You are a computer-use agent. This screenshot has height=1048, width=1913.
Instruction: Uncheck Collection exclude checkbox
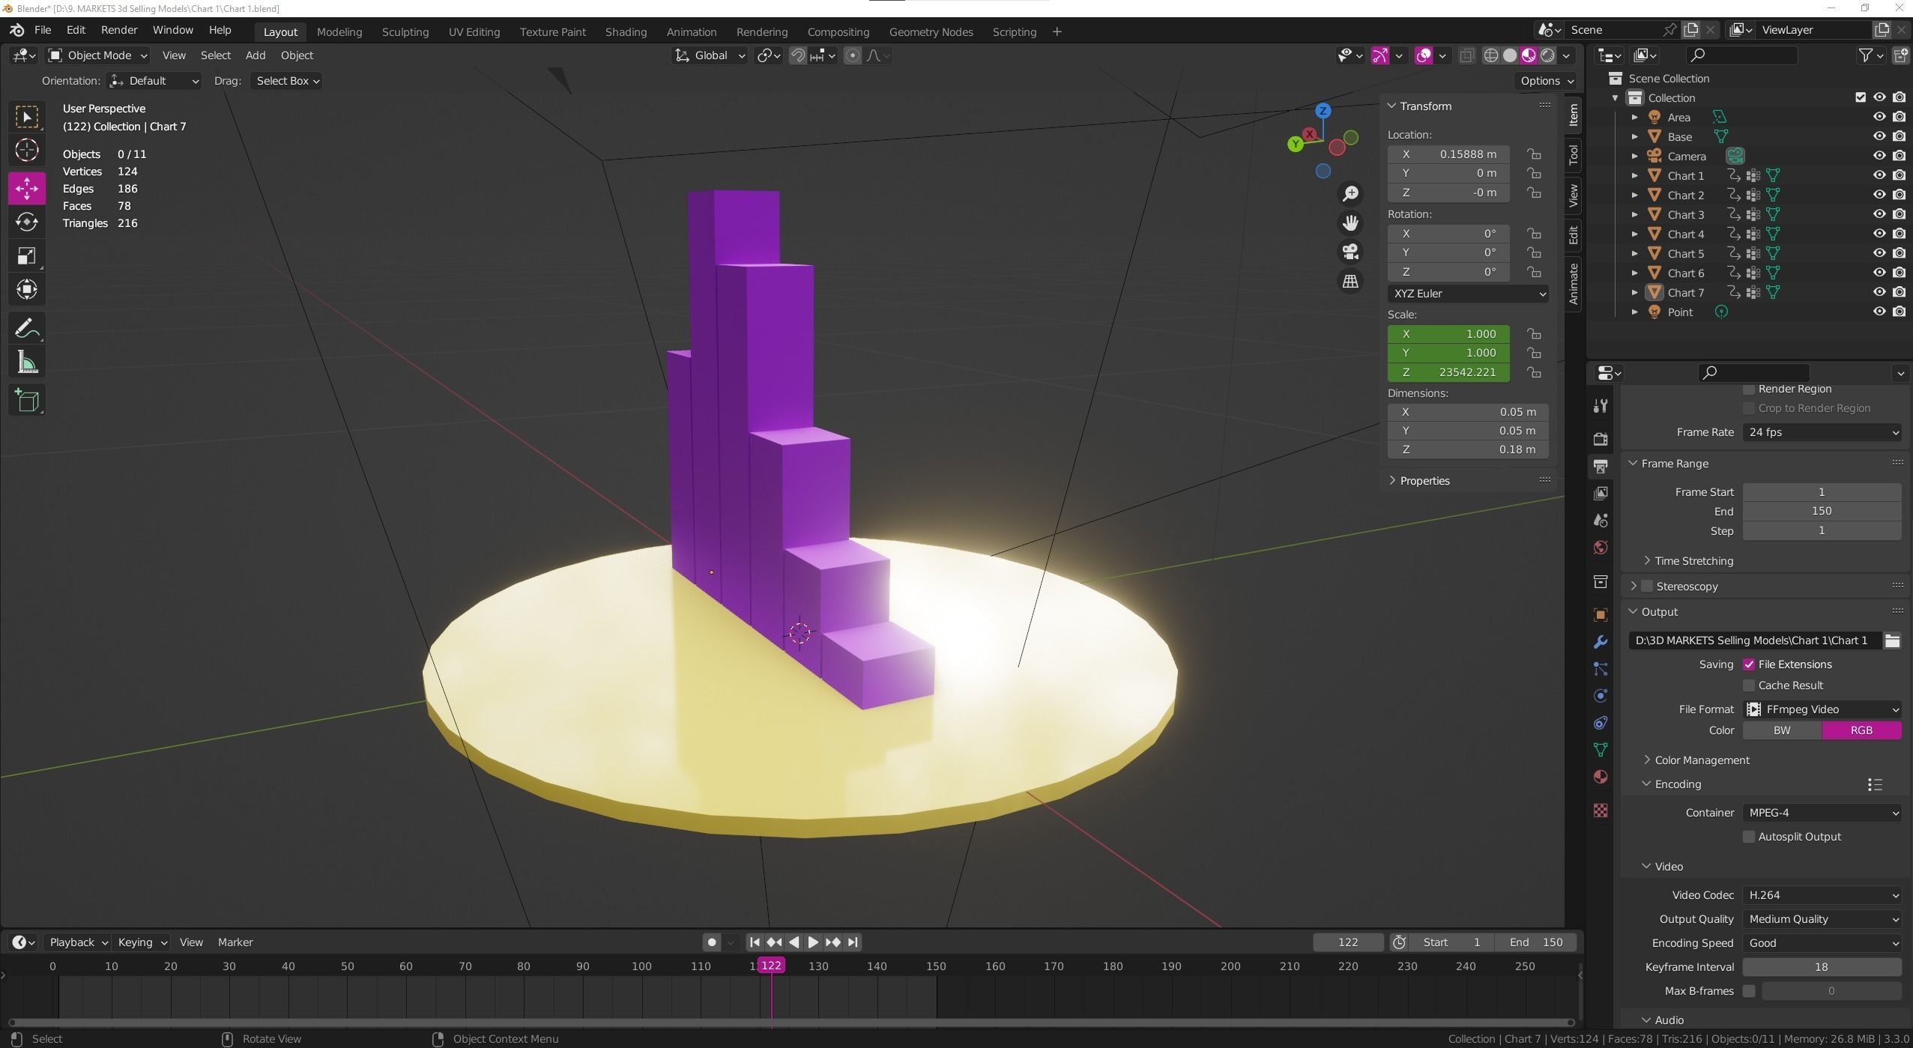coord(1861,97)
